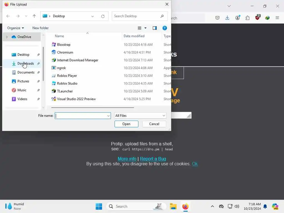Screen dimensions: 284x213
Task: Select the TLauncher shortcut
Action: 65,91
